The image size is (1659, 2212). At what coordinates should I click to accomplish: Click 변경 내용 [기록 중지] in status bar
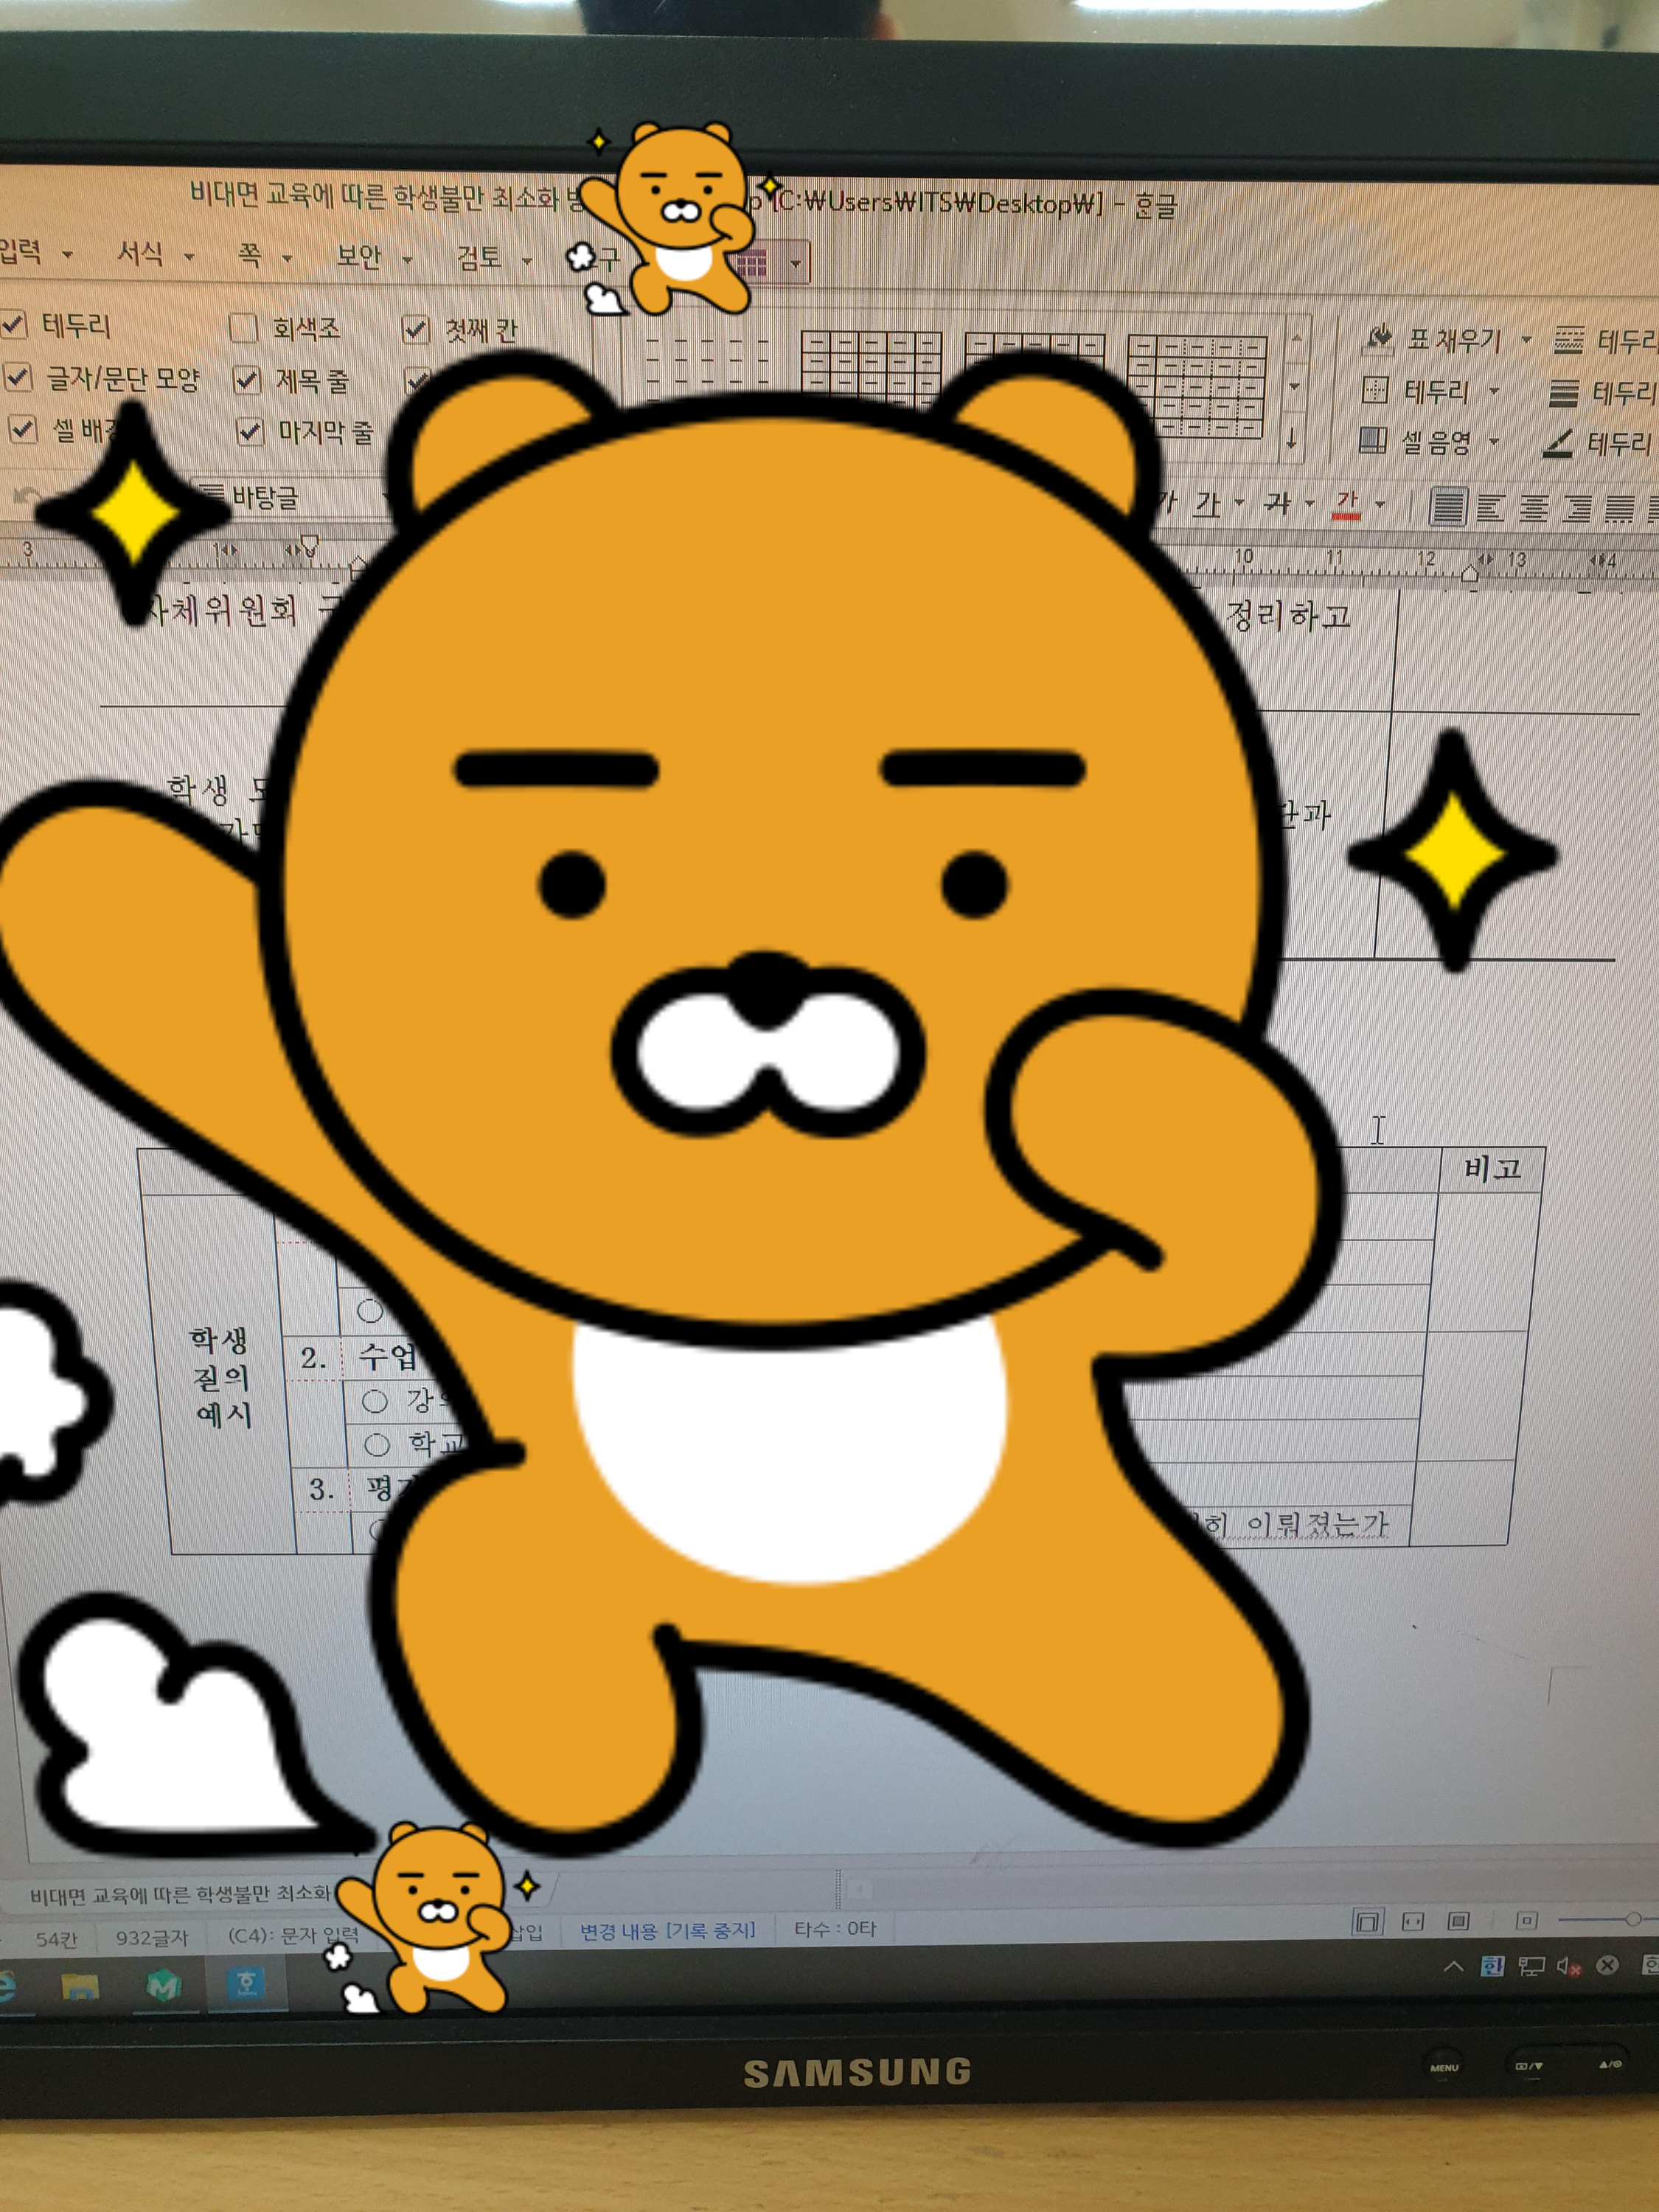pyautogui.click(x=667, y=1930)
